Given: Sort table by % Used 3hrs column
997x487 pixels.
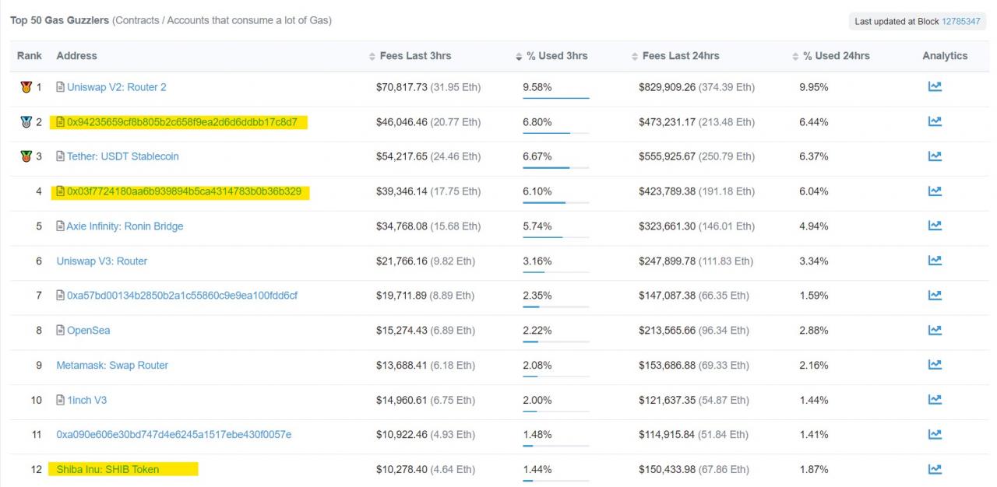Looking at the screenshot, I should click(556, 56).
